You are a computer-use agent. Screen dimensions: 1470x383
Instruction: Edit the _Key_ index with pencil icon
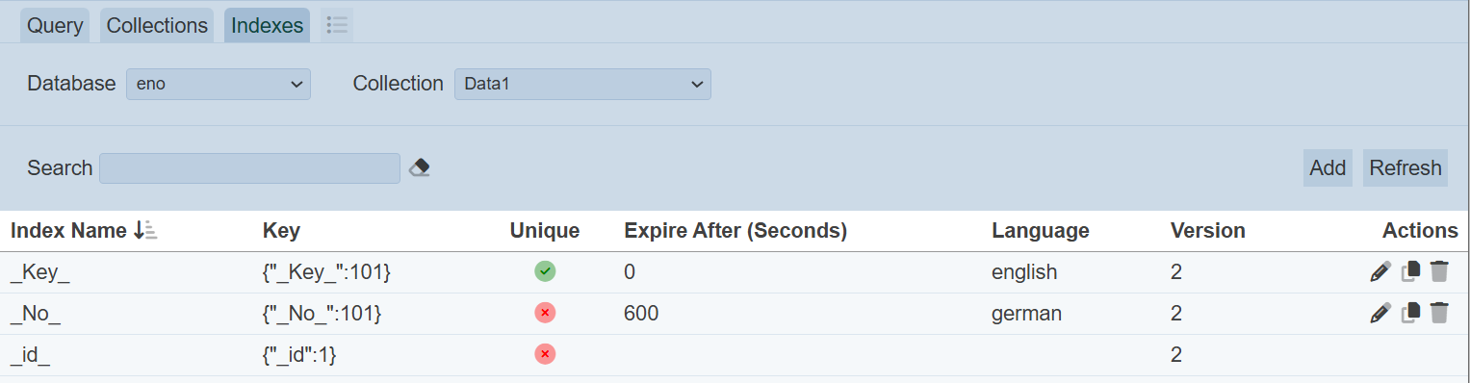[x=1380, y=271]
